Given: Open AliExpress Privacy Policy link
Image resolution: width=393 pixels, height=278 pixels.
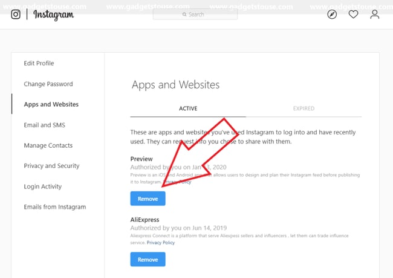Looking at the screenshot, I should click(x=162, y=242).
